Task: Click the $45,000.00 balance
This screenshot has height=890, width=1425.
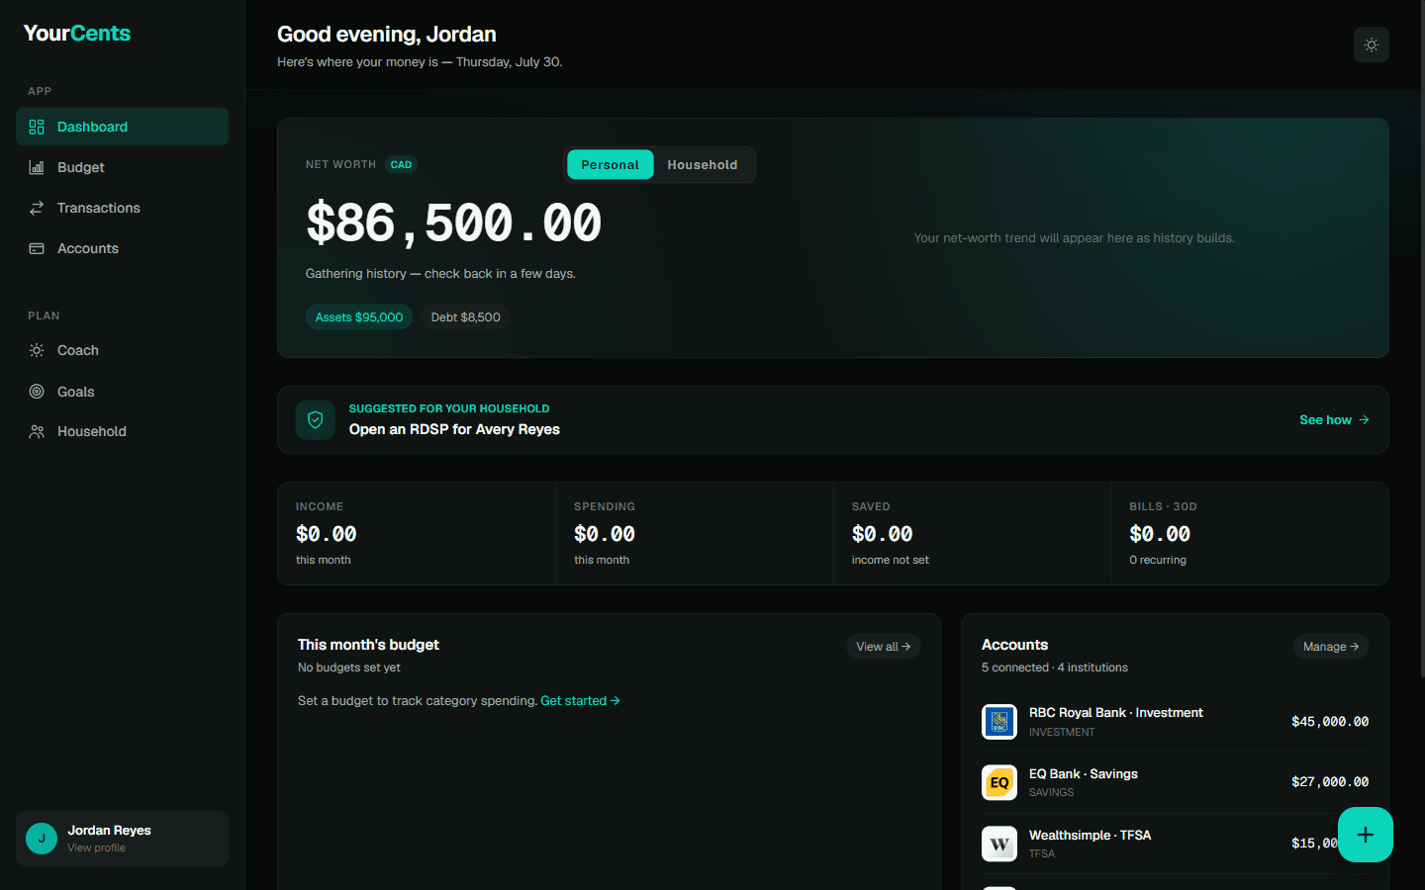Action: coord(1330,722)
